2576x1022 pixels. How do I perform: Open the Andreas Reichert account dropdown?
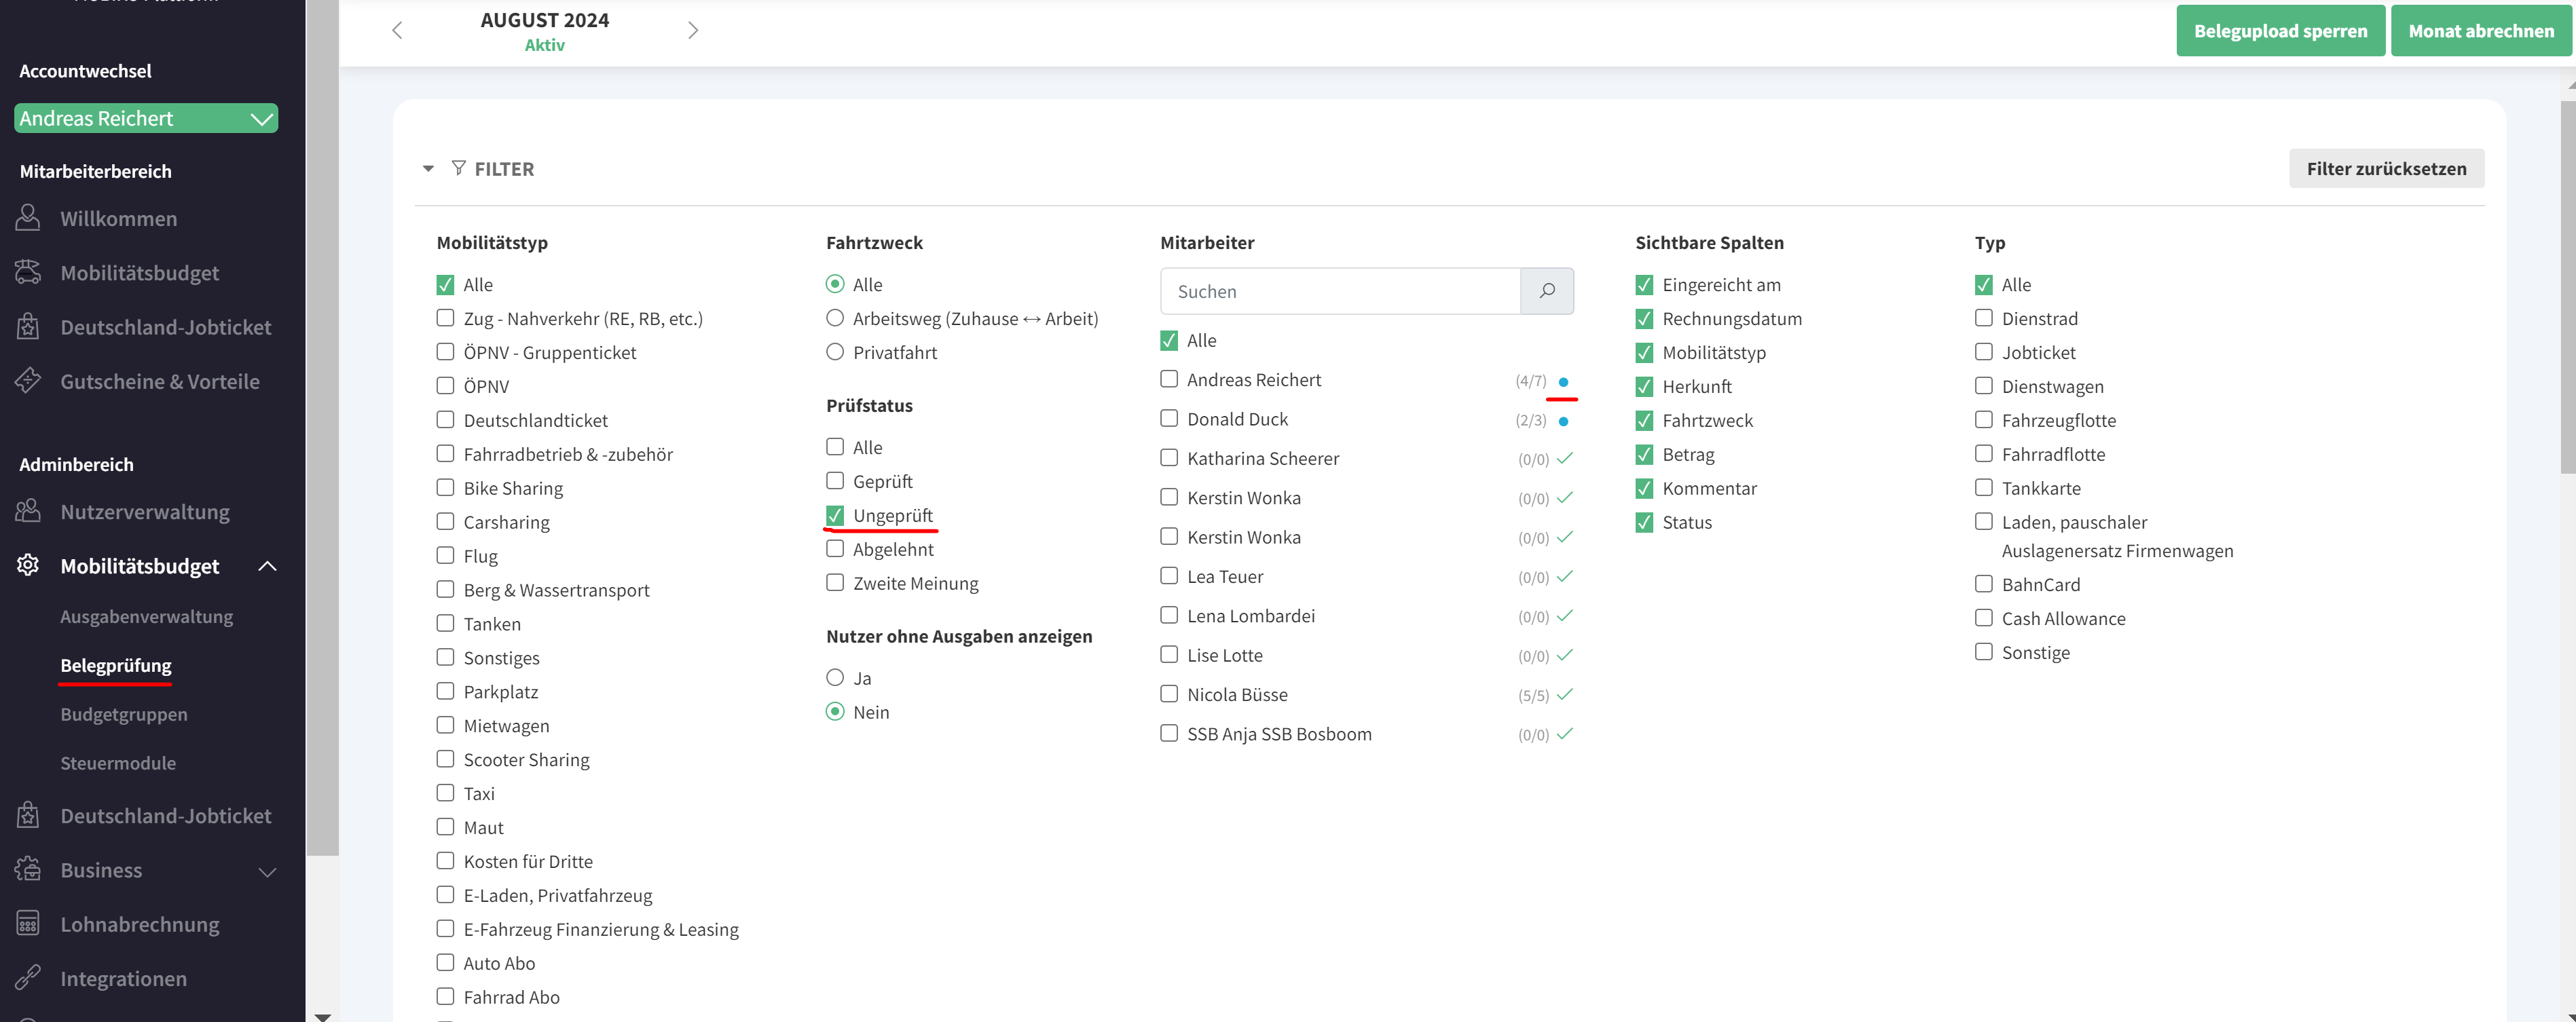tap(146, 118)
